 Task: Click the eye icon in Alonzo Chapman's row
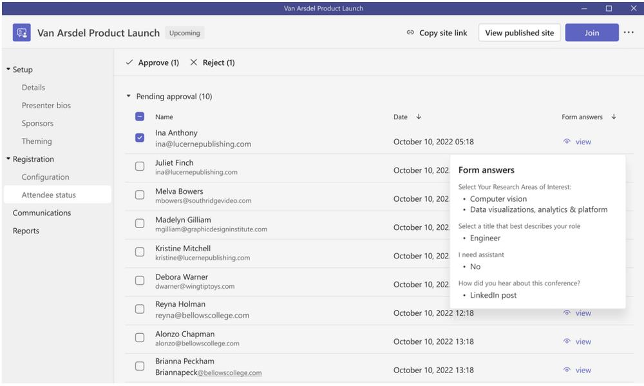click(x=567, y=341)
